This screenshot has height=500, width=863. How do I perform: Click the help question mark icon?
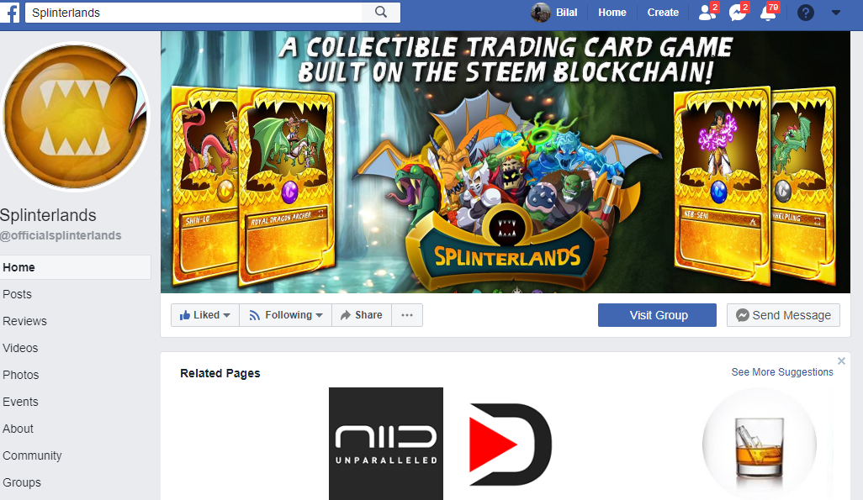point(805,12)
